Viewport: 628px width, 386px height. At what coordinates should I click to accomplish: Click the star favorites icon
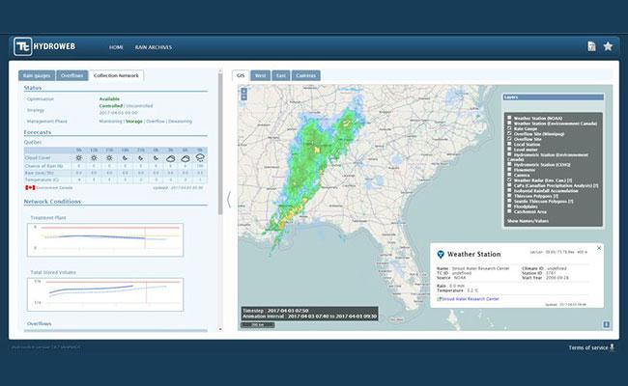608,46
